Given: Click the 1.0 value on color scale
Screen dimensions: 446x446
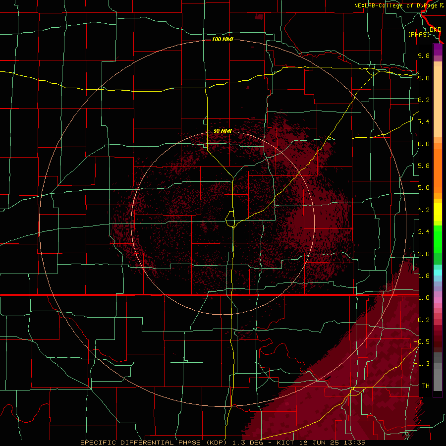Looking at the screenshot, I should click(424, 298).
